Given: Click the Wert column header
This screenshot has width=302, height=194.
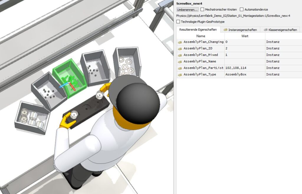Looking at the screenshot, I should (x=244, y=36).
